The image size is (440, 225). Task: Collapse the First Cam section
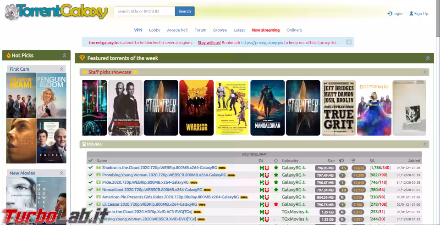tap(61, 69)
